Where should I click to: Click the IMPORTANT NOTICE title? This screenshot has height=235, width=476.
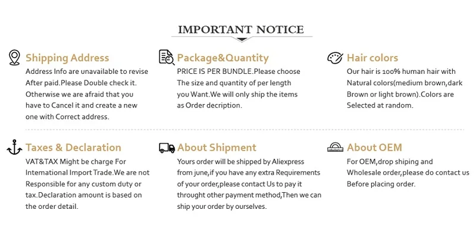[241, 30]
